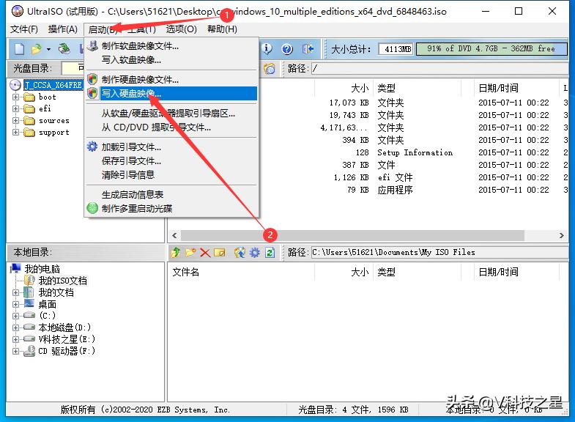Expand the boot folder node

(15, 97)
